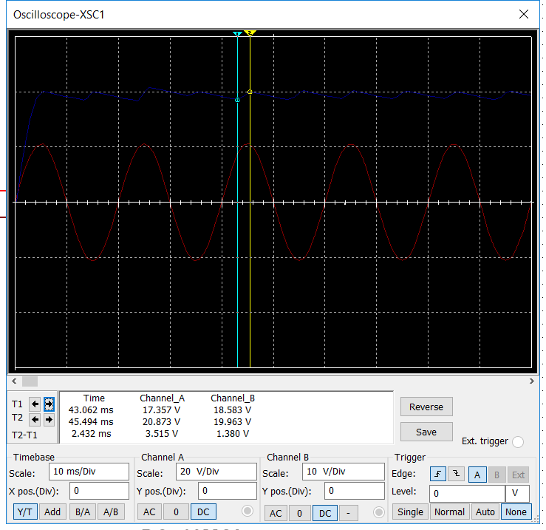Viewport: 546px width, 530px height.
Task: Click the trigger Level input field
Action: pos(465,493)
